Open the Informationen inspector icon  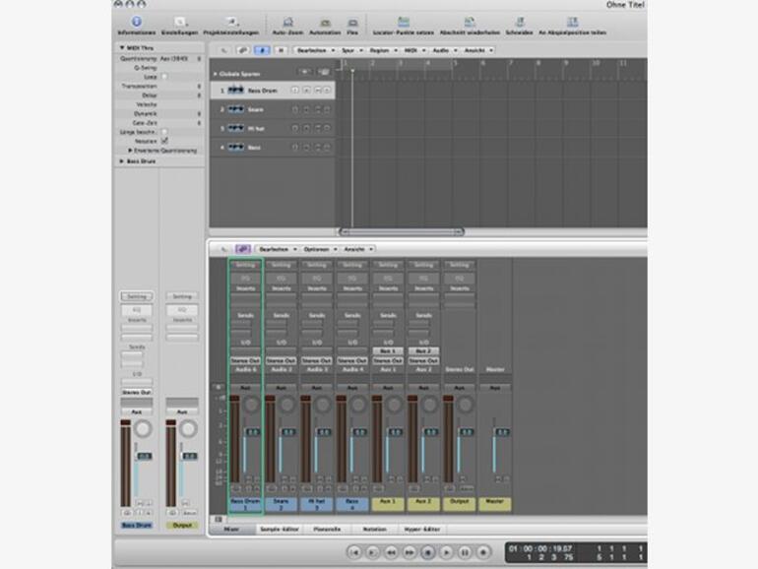pyautogui.click(x=136, y=22)
